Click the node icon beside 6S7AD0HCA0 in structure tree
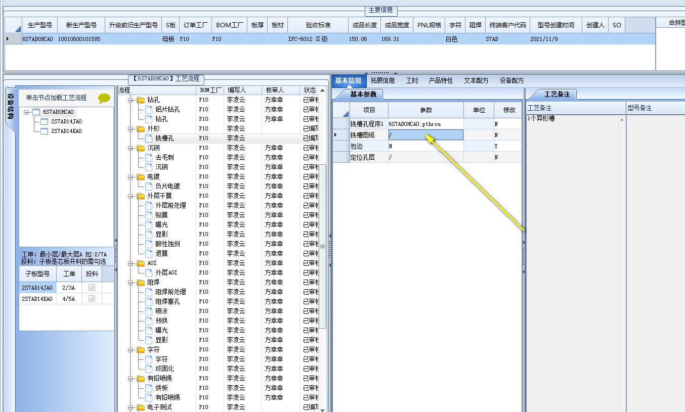The height and width of the screenshot is (412, 685). click(36, 112)
